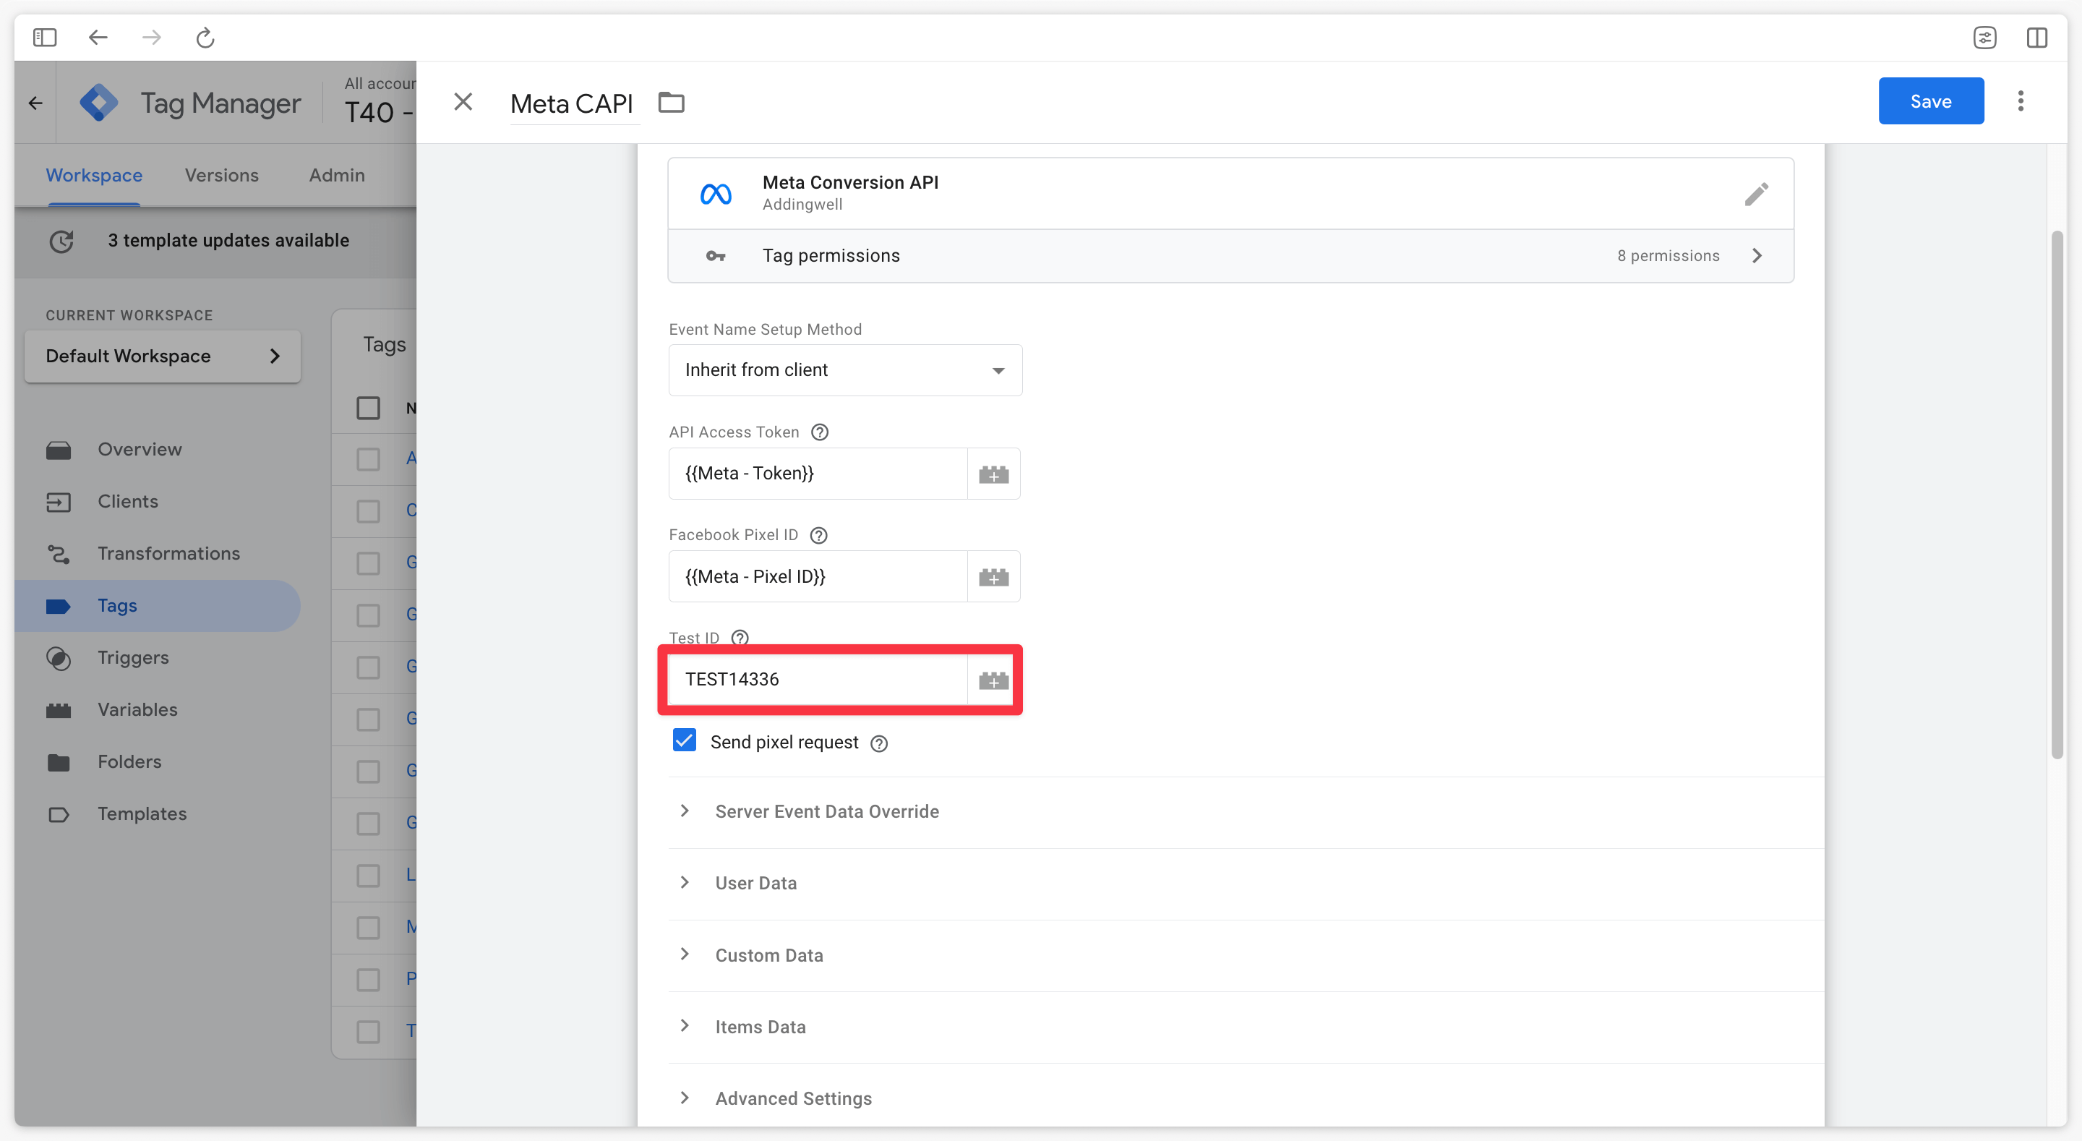Show help for API Access Token
Viewport: 2082px width, 1141px height.
coord(820,432)
